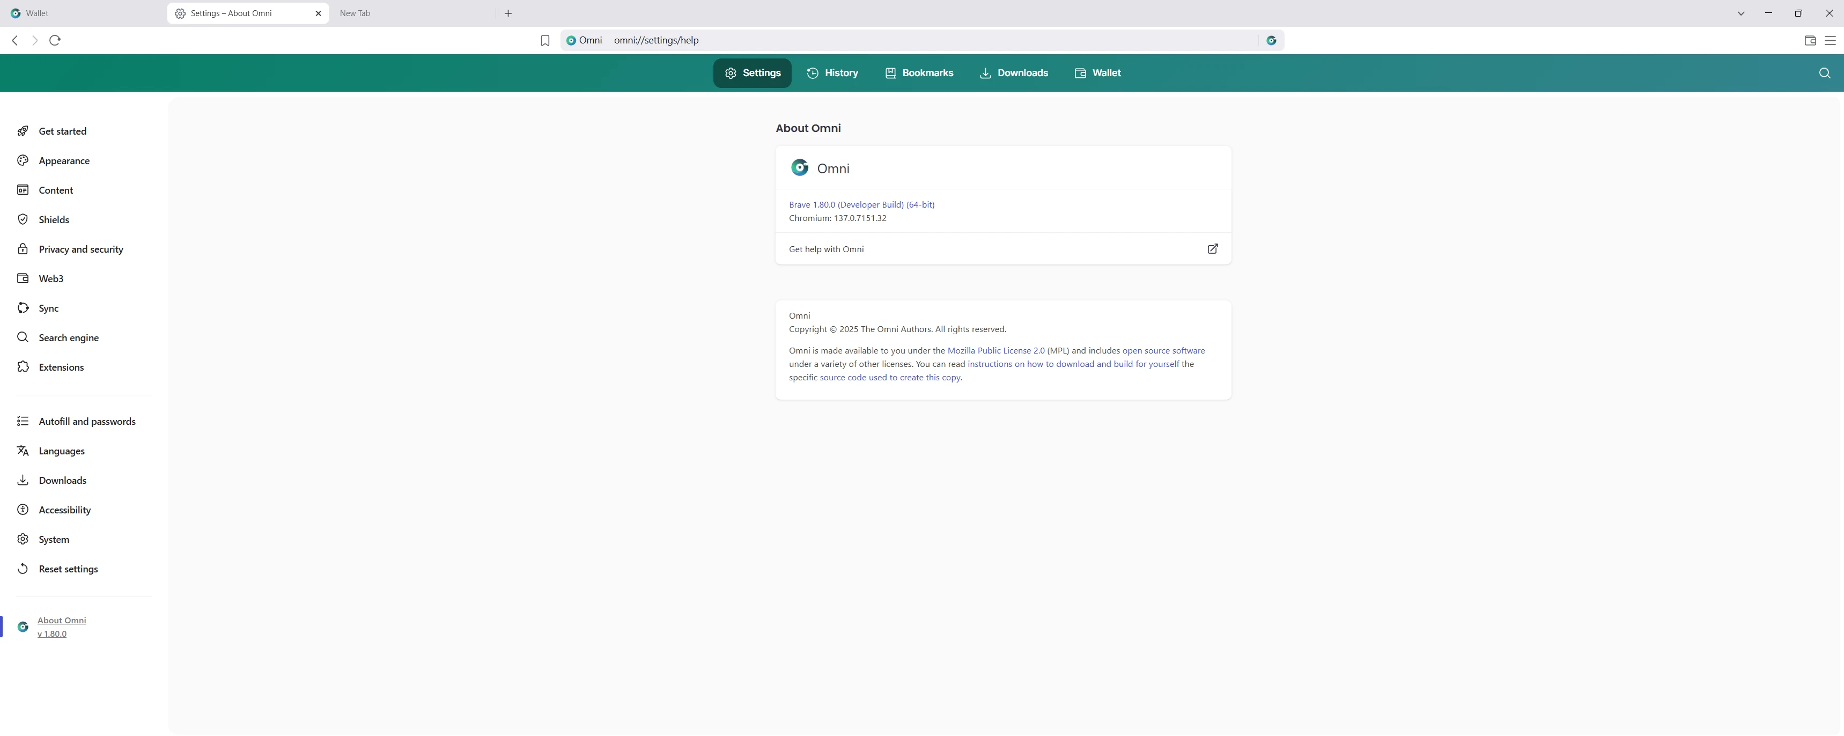1844x736 pixels.
Task: Open Mozilla Public License 2.0 link
Action: [x=995, y=351]
